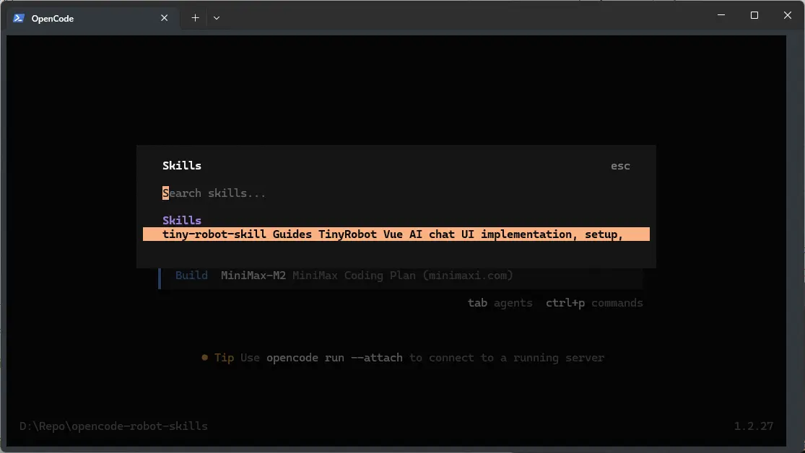
Task: Dismiss the dialog using the esc label
Action: [x=619, y=165]
